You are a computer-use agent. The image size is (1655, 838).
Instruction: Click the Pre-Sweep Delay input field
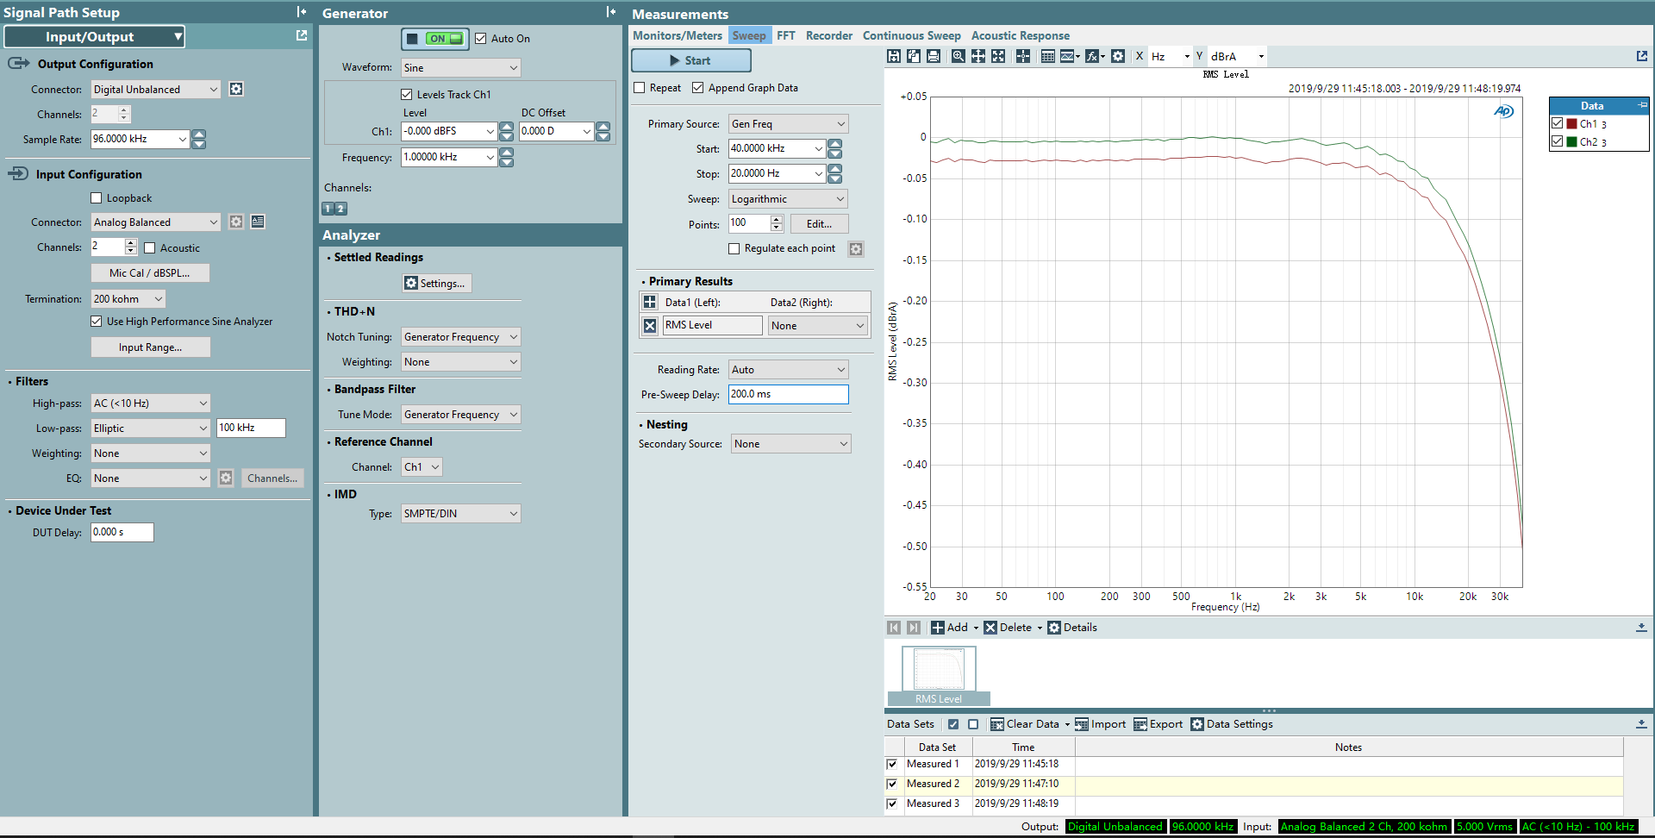[788, 394]
